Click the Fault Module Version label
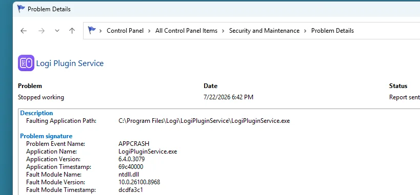Image resolution: width=420 pixels, height=195 pixels. [56, 182]
